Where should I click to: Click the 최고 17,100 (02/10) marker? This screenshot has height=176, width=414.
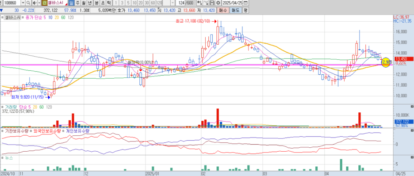click(x=197, y=21)
